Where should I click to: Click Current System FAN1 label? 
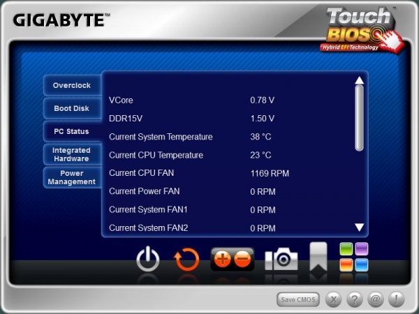coord(148,209)
